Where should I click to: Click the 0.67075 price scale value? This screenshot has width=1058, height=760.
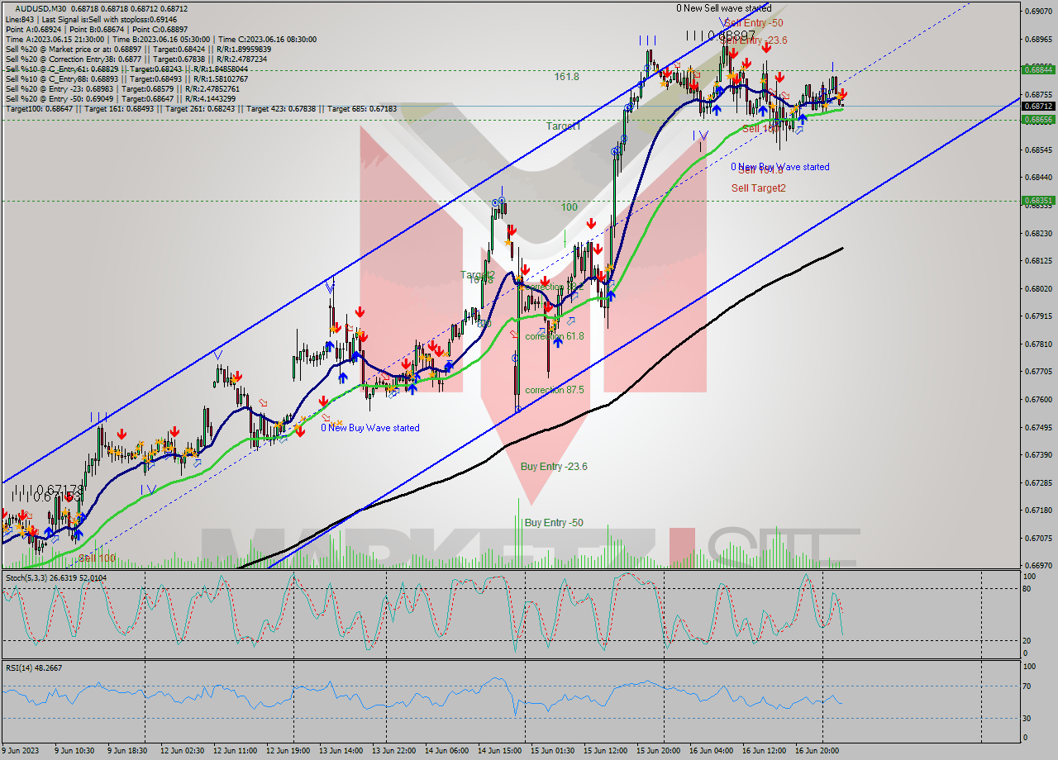pos(1038,539)
